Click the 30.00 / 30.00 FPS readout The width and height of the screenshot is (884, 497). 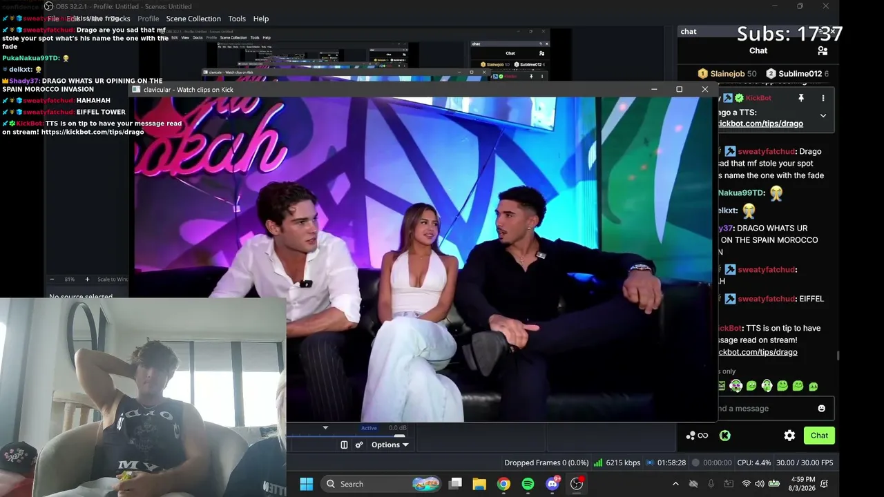(x=805, y=462)
